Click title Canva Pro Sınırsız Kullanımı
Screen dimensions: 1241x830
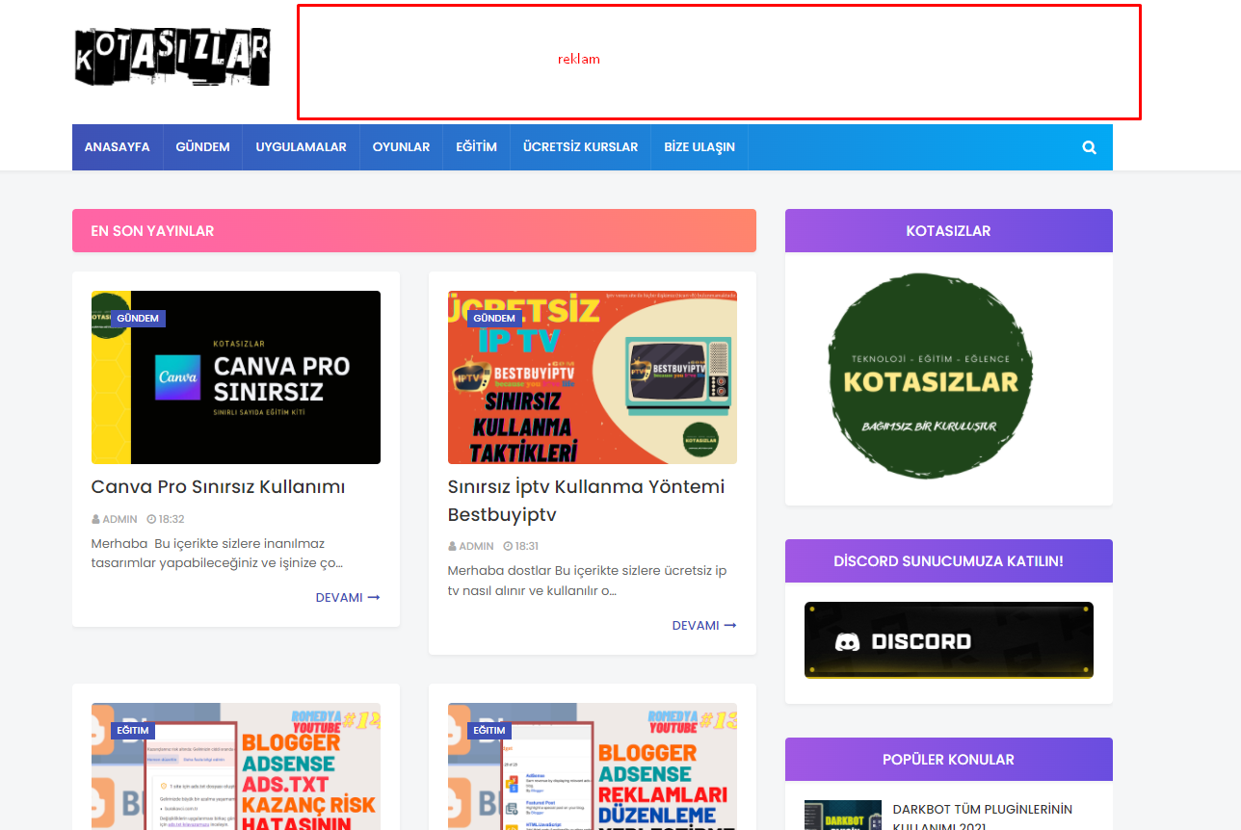218,486
